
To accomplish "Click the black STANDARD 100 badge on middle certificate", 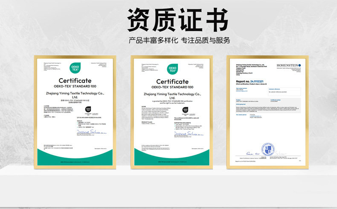I will click(x=185, y=110).
